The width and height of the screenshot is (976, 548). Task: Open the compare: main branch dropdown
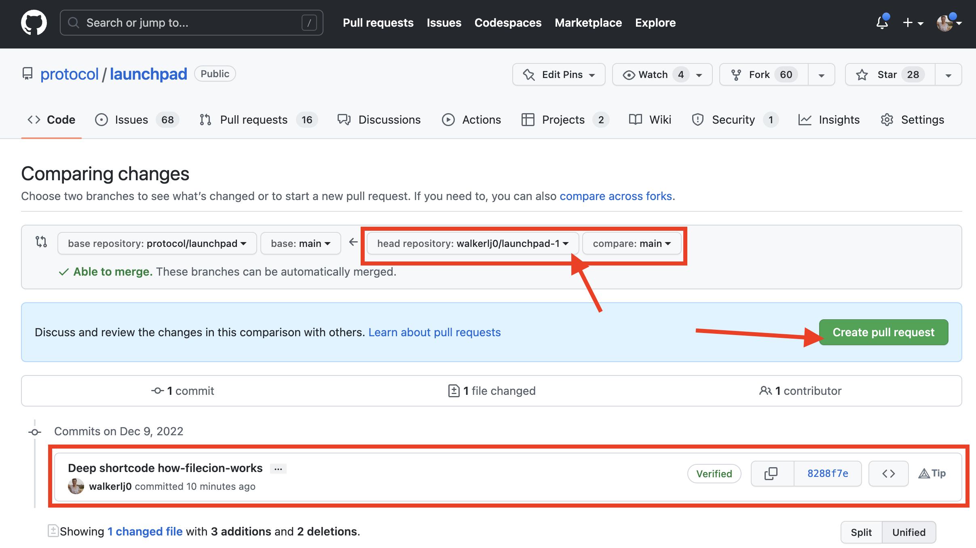[632, 243]
